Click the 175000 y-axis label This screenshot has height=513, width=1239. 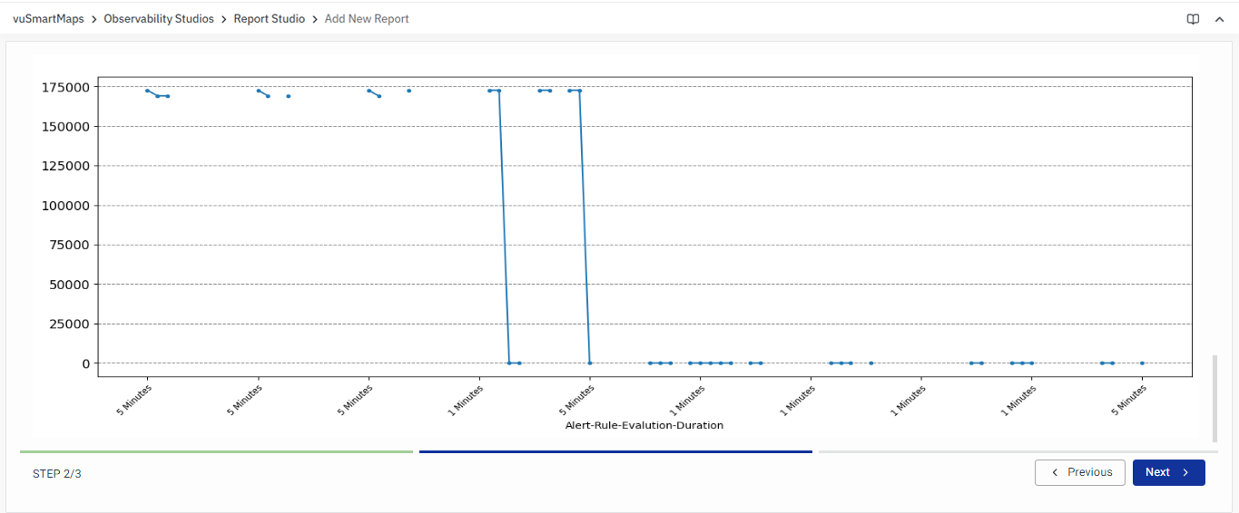coord(65,88)
